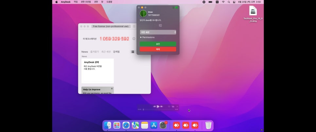Click the imac user avatar picture
The height and width of the screenshot is (132, 316).
(143, 13)
